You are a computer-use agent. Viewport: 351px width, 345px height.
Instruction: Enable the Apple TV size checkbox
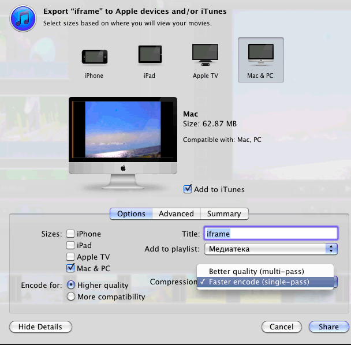70,257
